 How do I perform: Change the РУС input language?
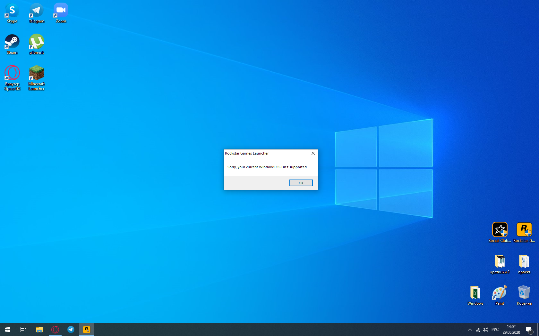pos(495,330)
